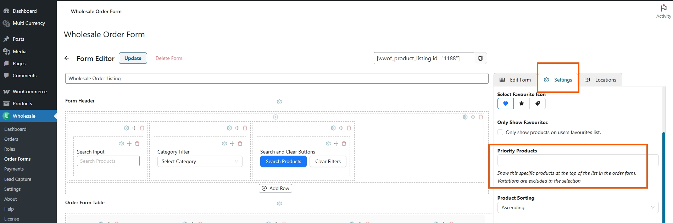This screenshot has width=673, height=223.
Task: Open Payments under Wholesale
Action: (14, 169)
